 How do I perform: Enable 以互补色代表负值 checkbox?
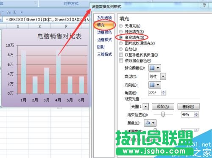[x=121, y=55]
